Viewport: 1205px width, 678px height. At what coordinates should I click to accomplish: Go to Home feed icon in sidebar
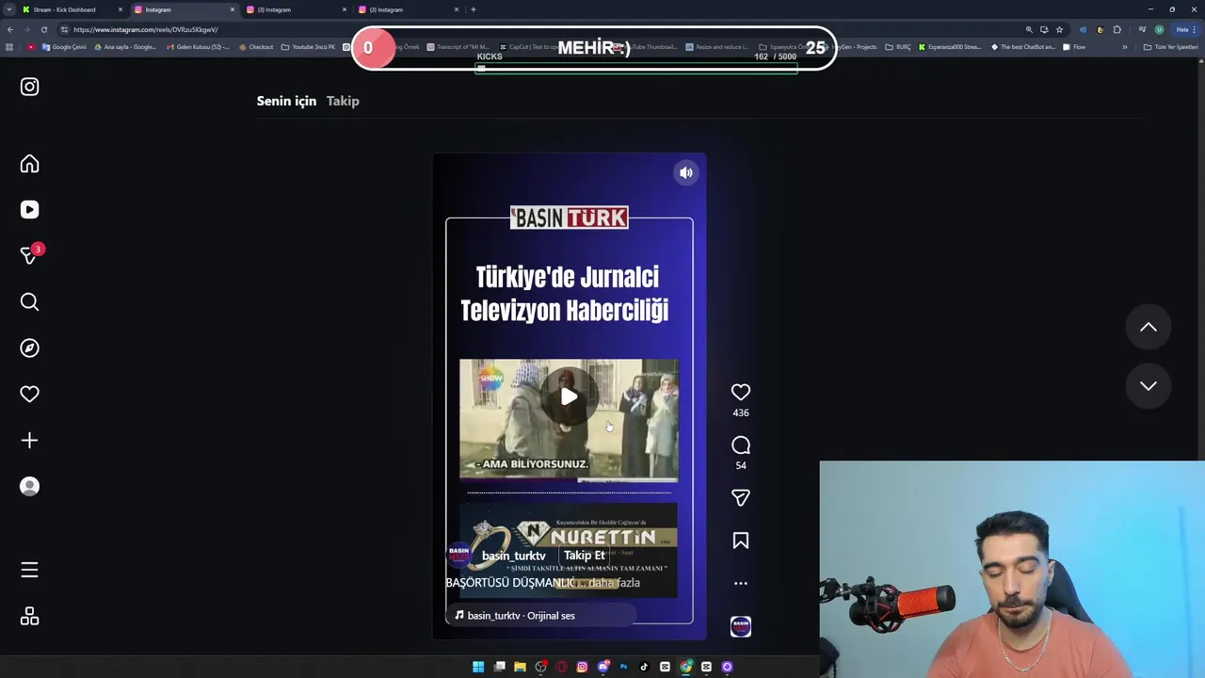(29, 164)
